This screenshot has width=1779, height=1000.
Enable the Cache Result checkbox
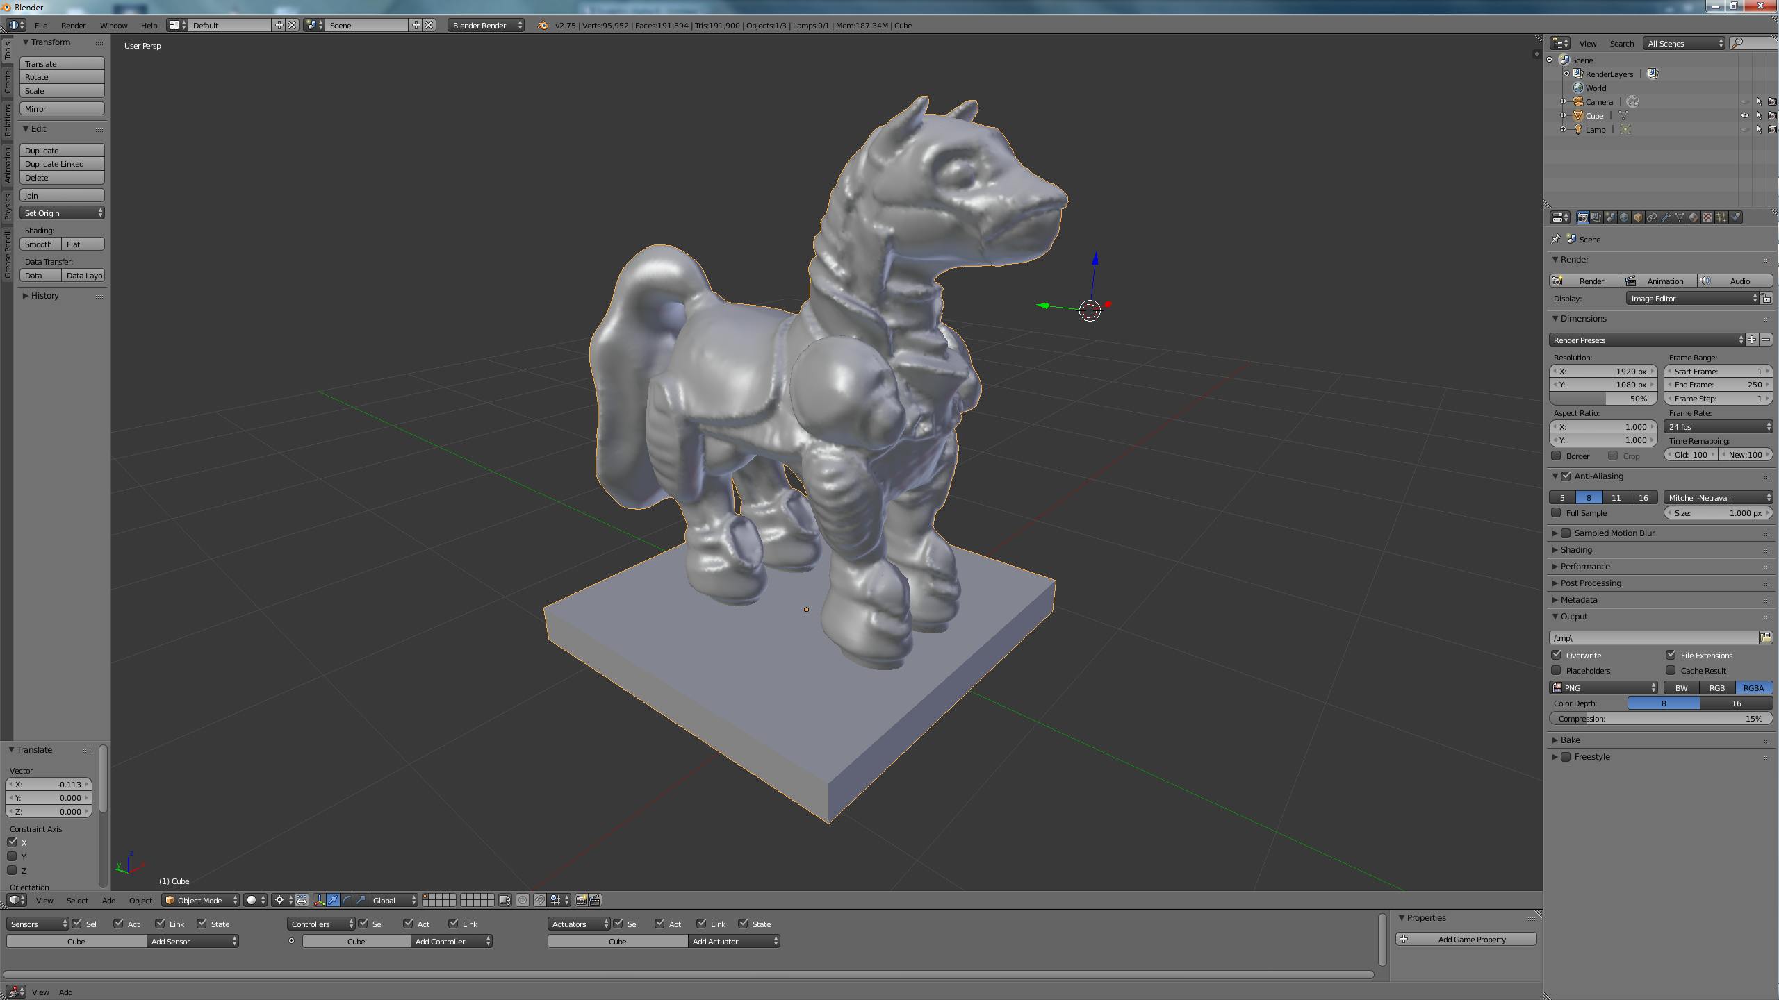[1671, 670]
